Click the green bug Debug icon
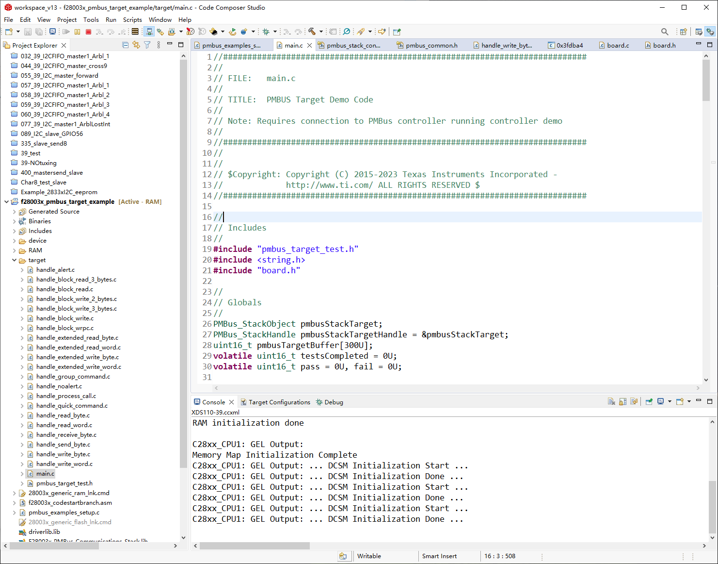 pyautogui.click(x=266, y=32)
